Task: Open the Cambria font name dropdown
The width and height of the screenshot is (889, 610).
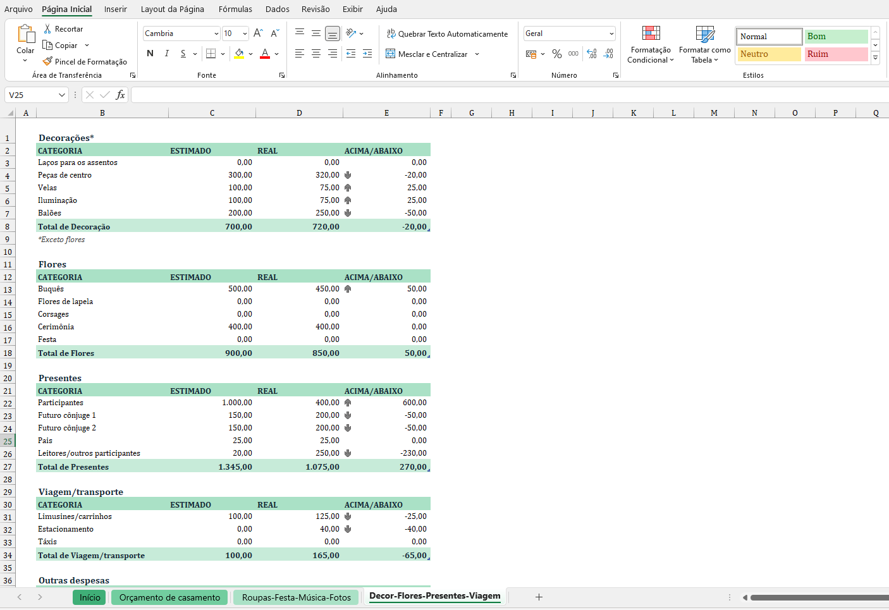Action: point(216,34)
